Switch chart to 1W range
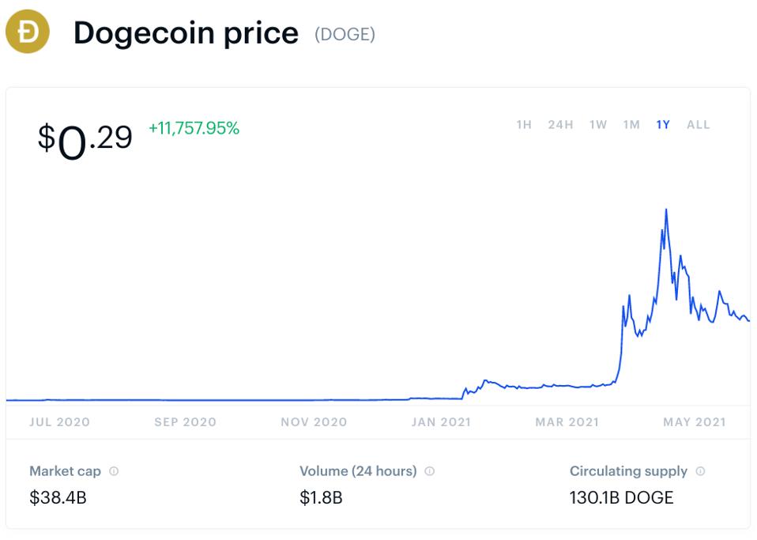The image size is (757, 540). 598,125
